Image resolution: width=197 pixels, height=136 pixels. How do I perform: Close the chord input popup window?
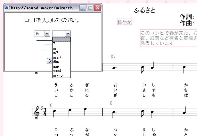click(97, 8)
